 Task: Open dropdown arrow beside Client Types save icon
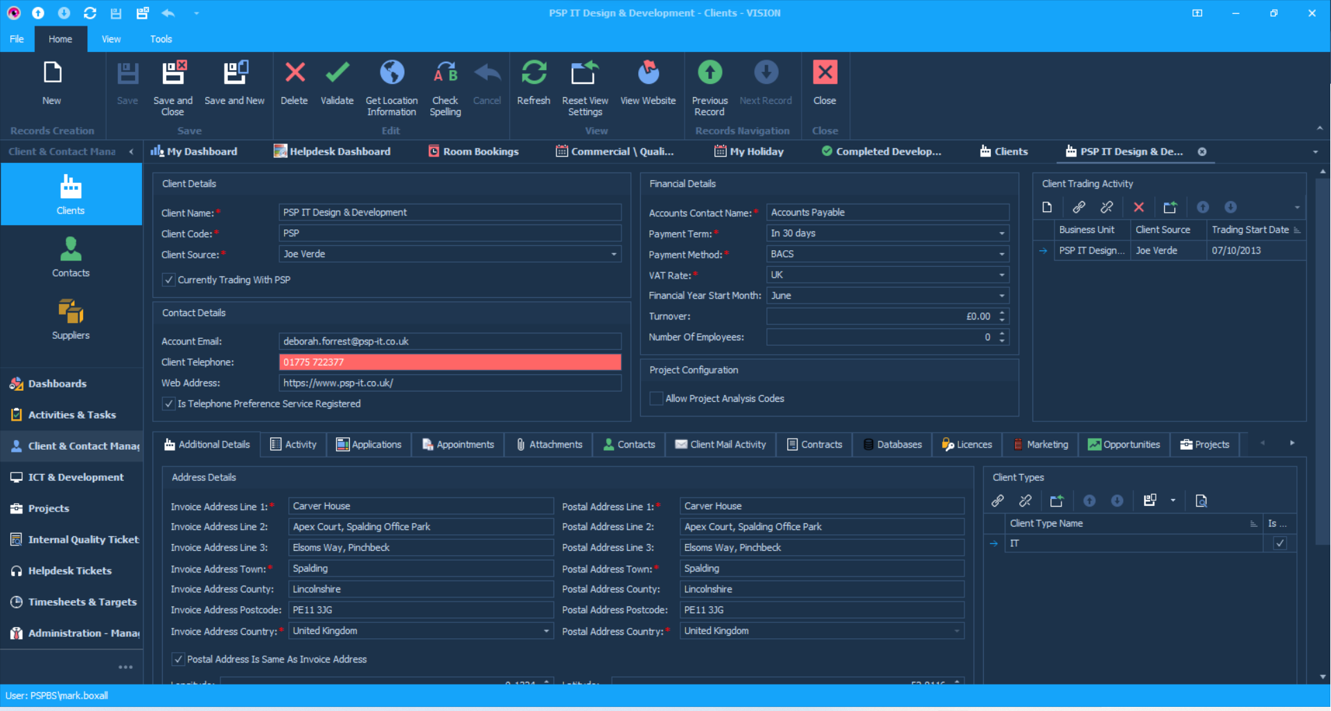point(1173,500)
